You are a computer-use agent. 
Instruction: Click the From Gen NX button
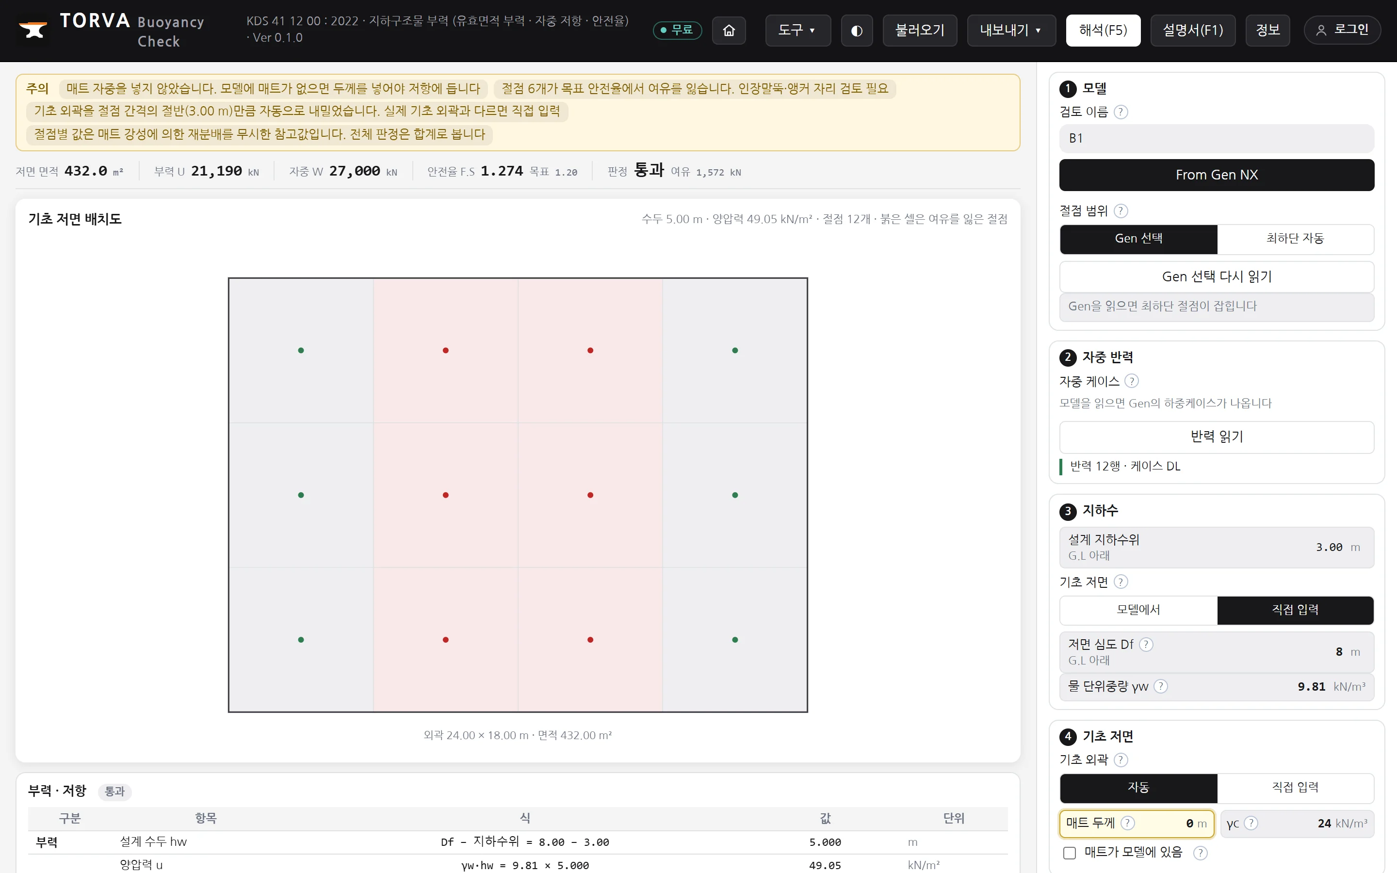pos(1217,175)
